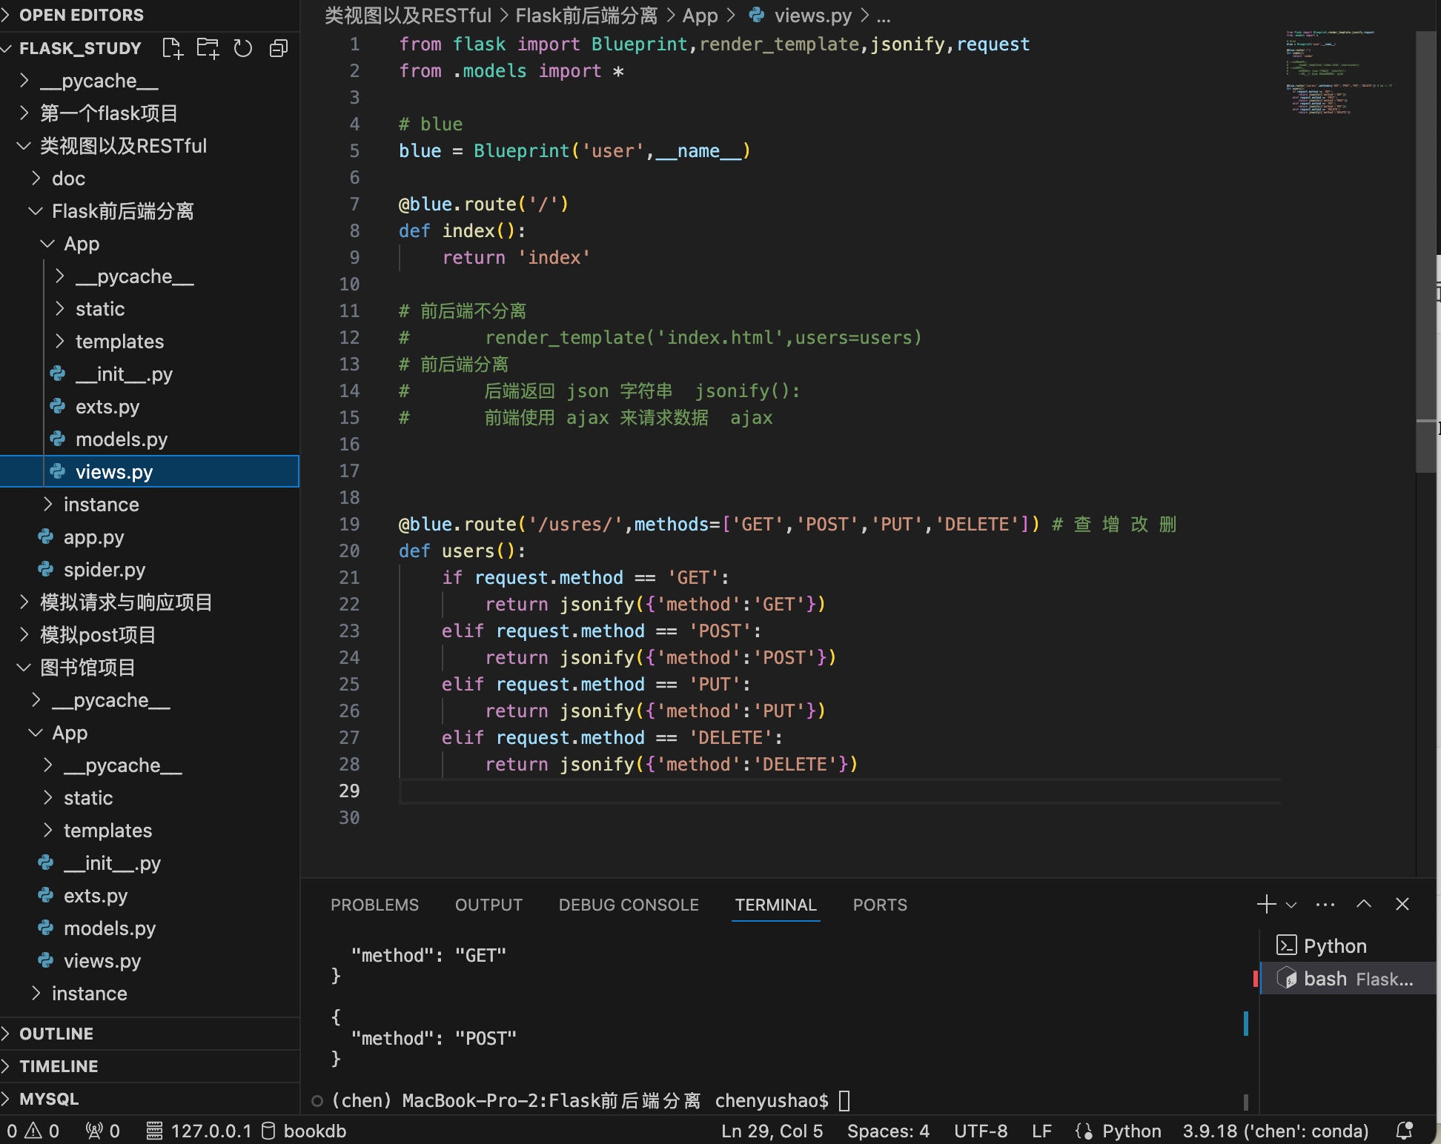Expand the 模拟请求与响应项目 folder
Viewport: 1441px width, 1144px height.
tap(150, 602)
